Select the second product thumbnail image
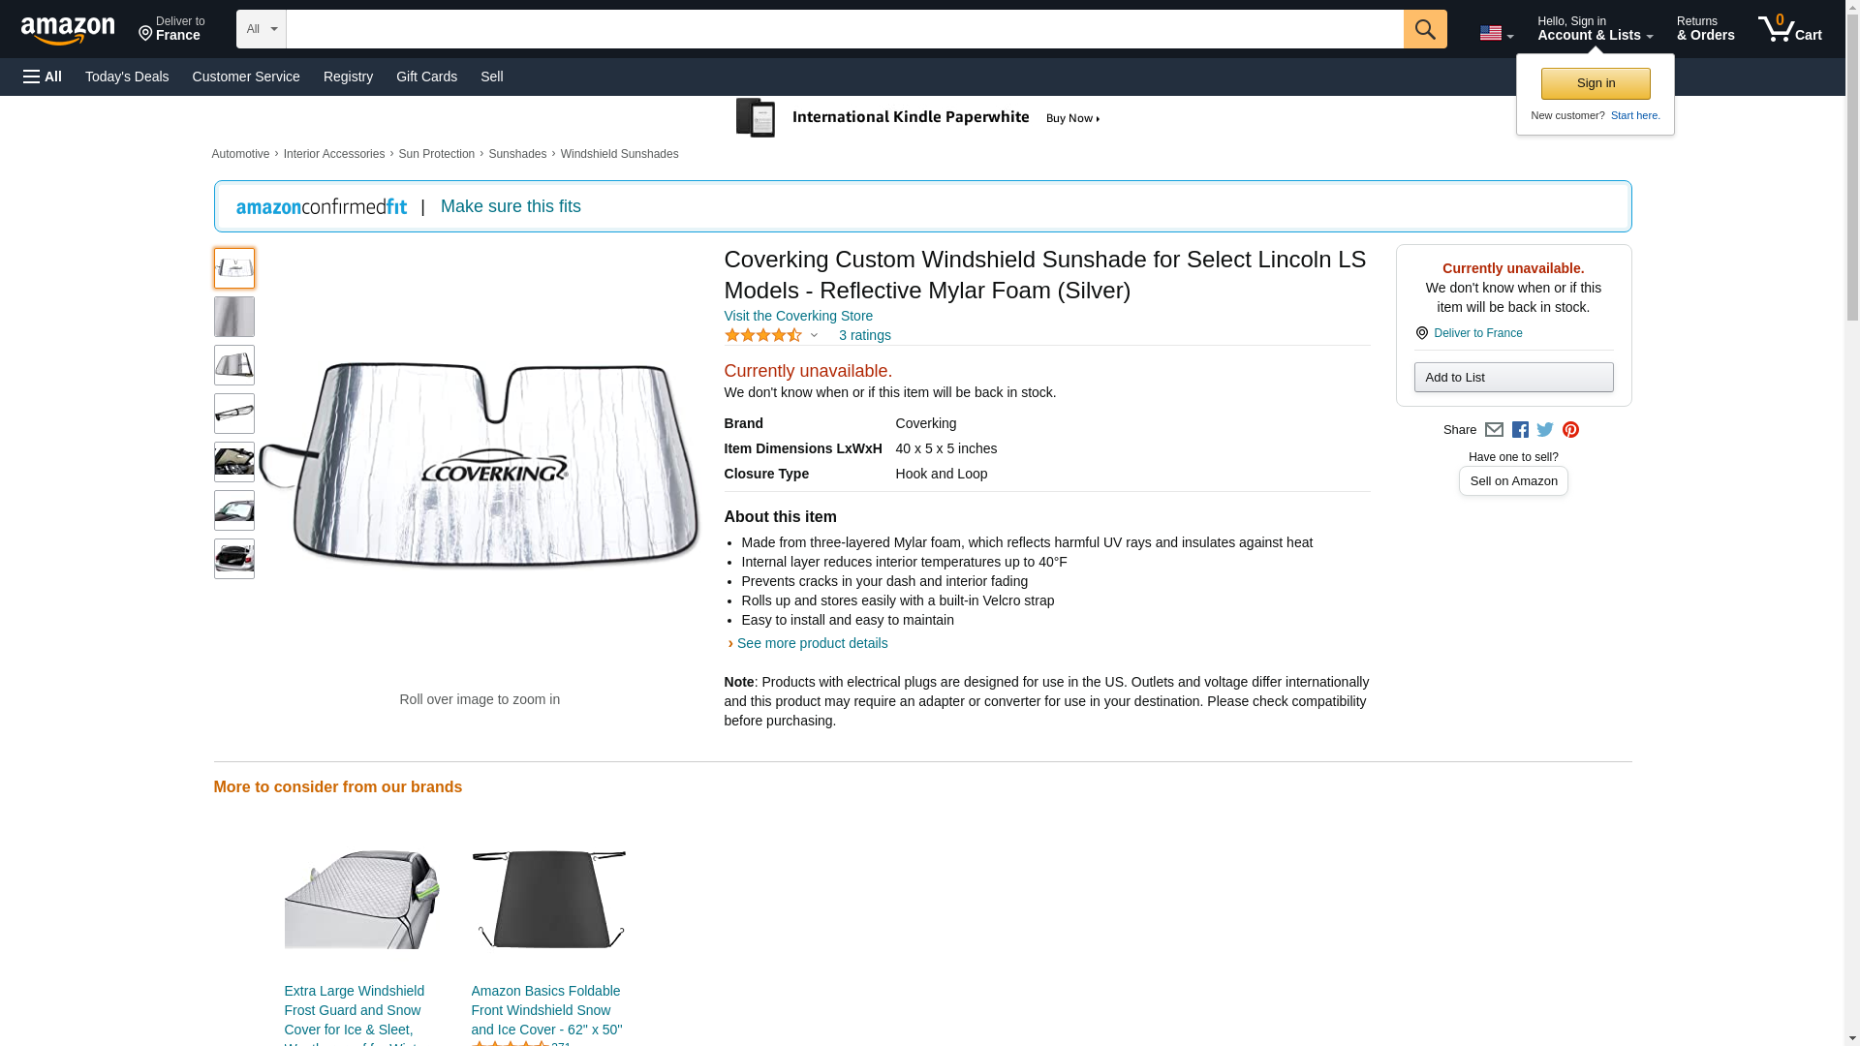Viewport: 1860px width, 1046px height. click(233, 317)
